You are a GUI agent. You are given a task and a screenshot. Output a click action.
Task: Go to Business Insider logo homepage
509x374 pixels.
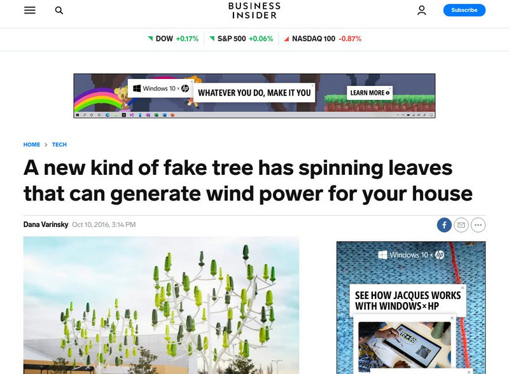(x=254, y=10)
